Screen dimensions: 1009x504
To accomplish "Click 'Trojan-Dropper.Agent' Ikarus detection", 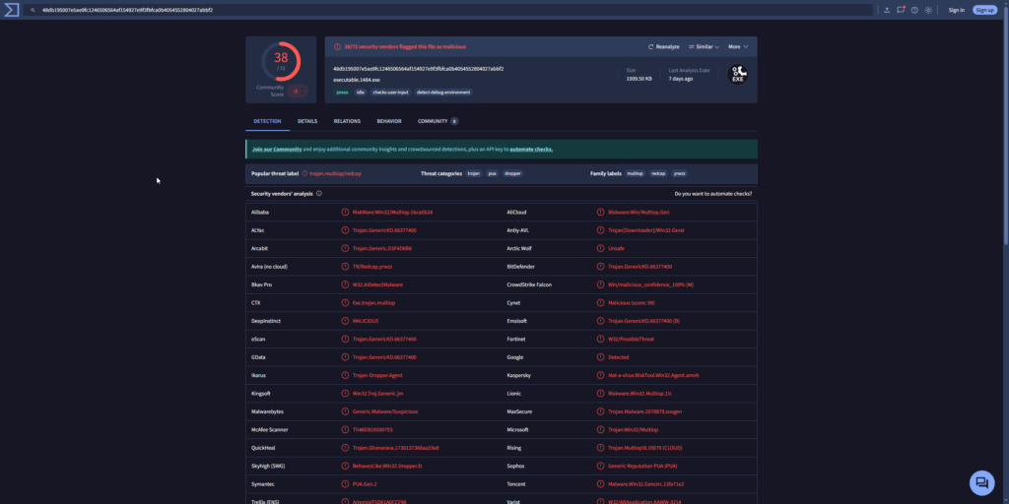I will coord(377,375).
